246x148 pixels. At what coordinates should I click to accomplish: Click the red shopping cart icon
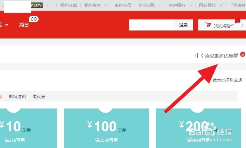point(208,25)
